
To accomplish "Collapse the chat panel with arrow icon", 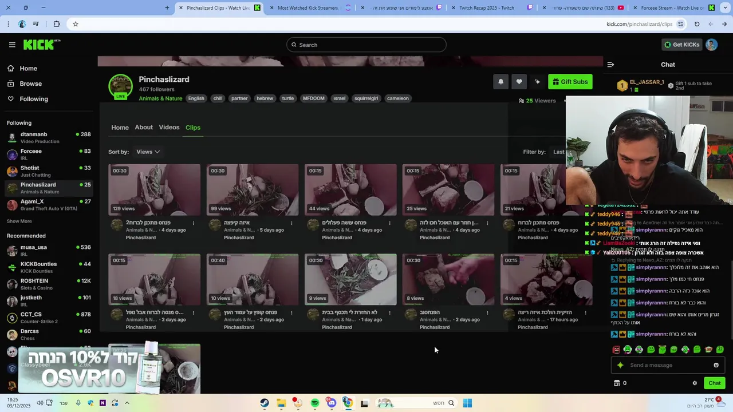I will coord(610,65).
